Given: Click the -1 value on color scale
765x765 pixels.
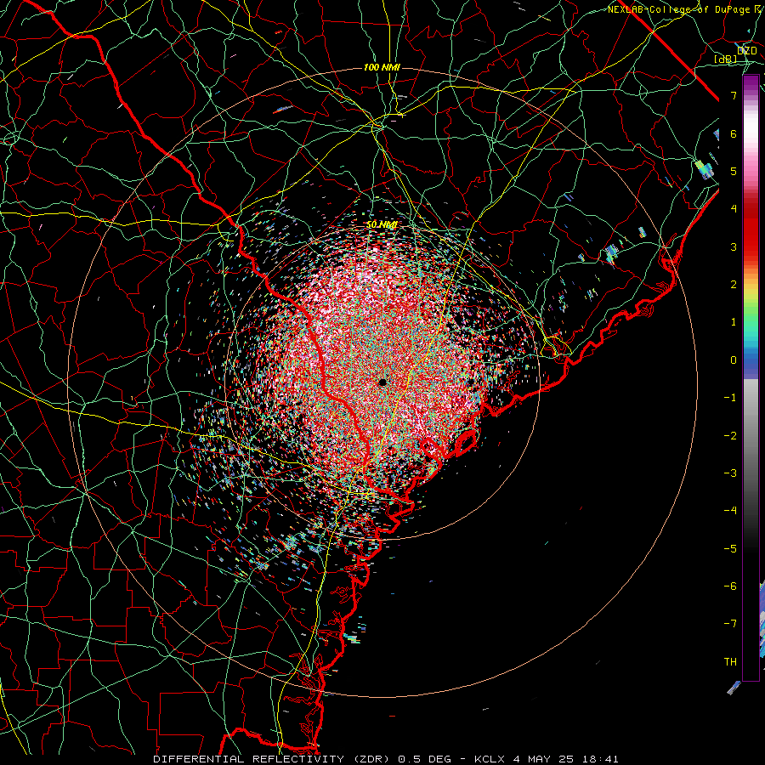Looking at the screenshot, I should [730, 398].
